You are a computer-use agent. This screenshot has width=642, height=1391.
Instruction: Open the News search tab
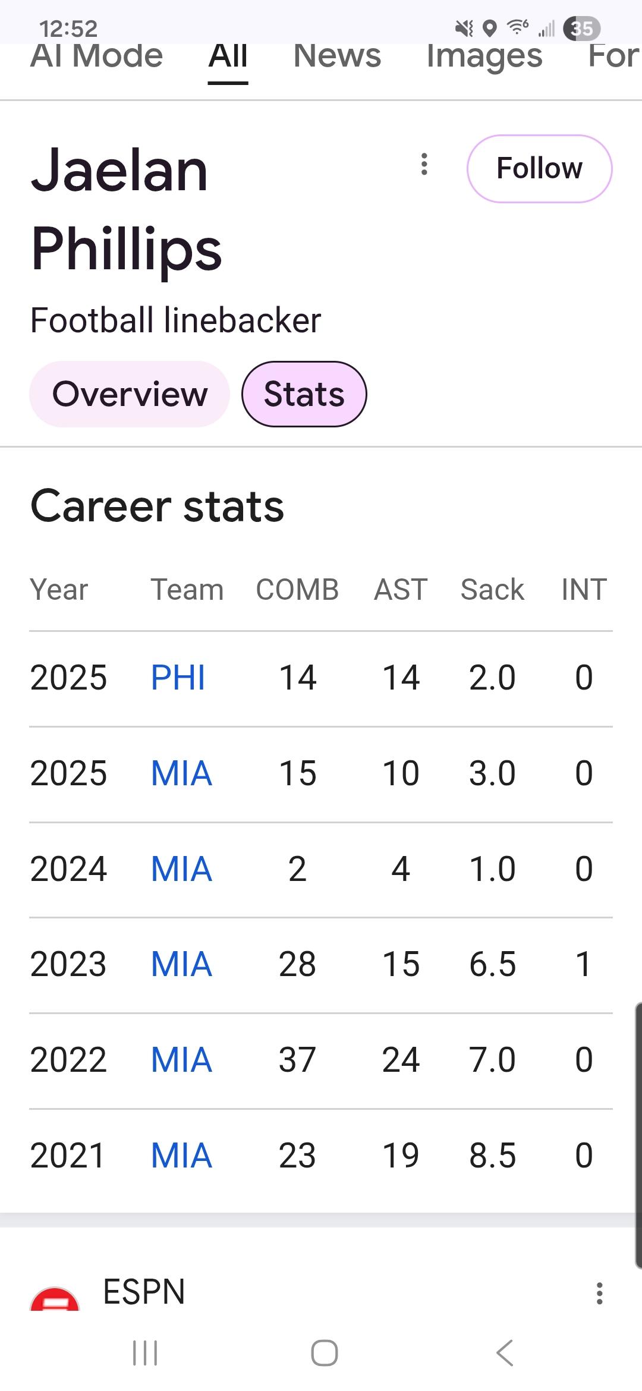[x=337, y=57]
